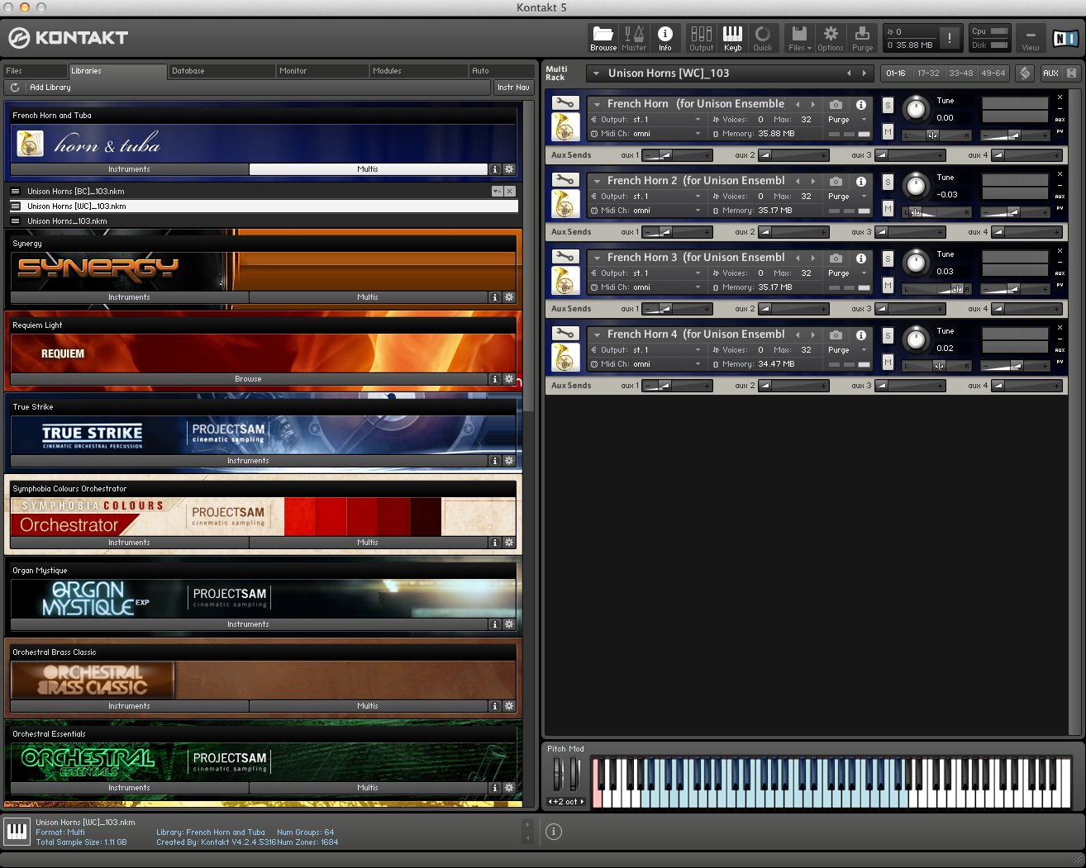
Task: Click Browse on Requiem Light library
Action: tap(248, 379)
